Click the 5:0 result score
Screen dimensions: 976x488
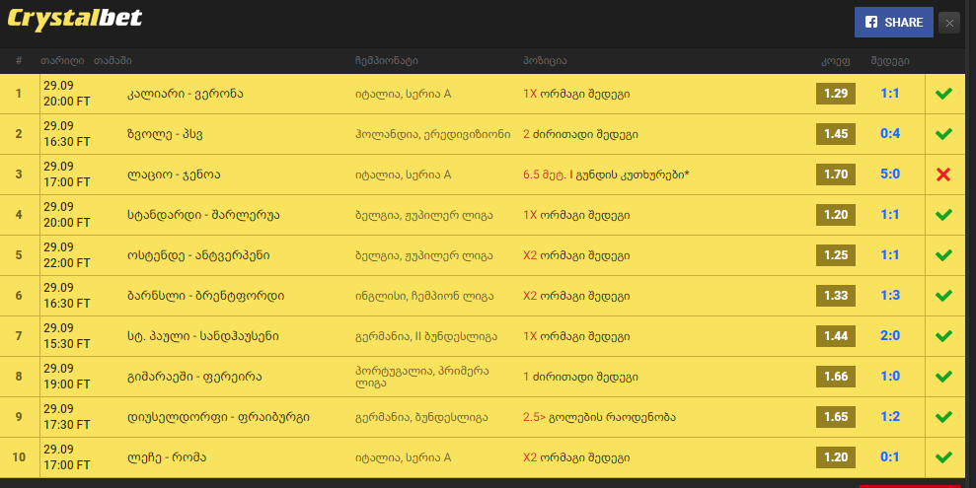890,174
